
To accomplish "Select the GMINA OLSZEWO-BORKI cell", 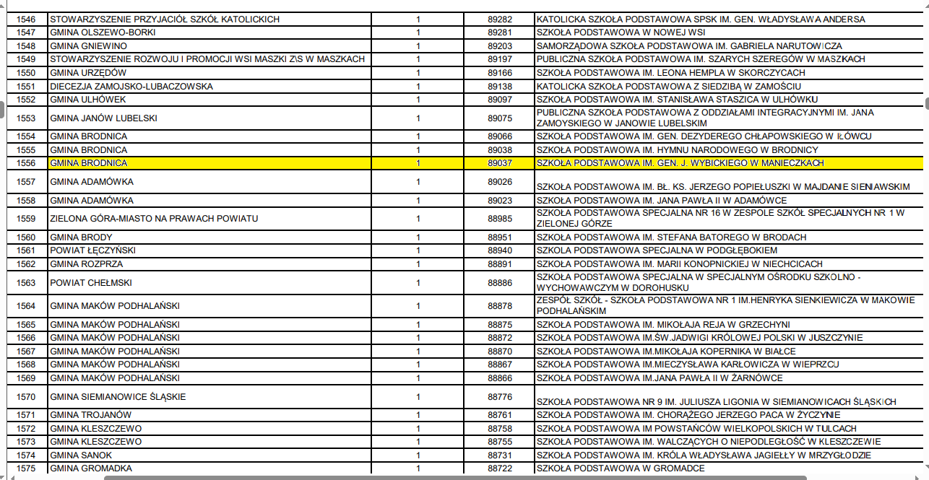I will (209, 32).
